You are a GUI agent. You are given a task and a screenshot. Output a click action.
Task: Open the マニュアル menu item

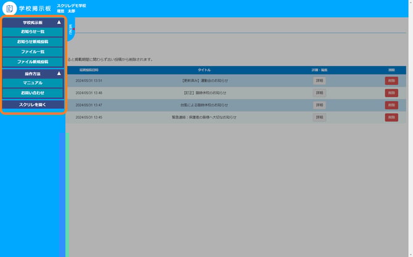[x=33, y=83]
